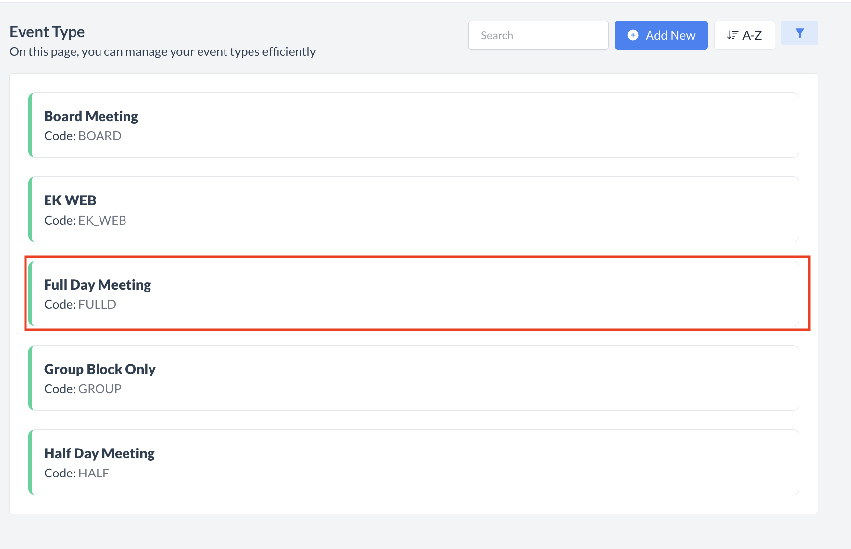Open the highlighted Full Day Meeting card
The image size is (851, 549).
tap(414, 294)
